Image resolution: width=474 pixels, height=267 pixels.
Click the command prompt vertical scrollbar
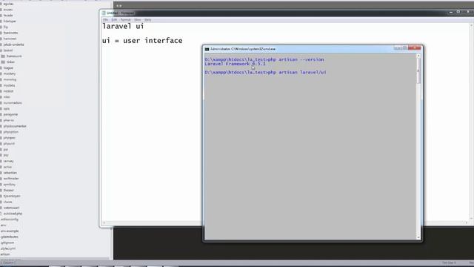[x=418, y=147]
